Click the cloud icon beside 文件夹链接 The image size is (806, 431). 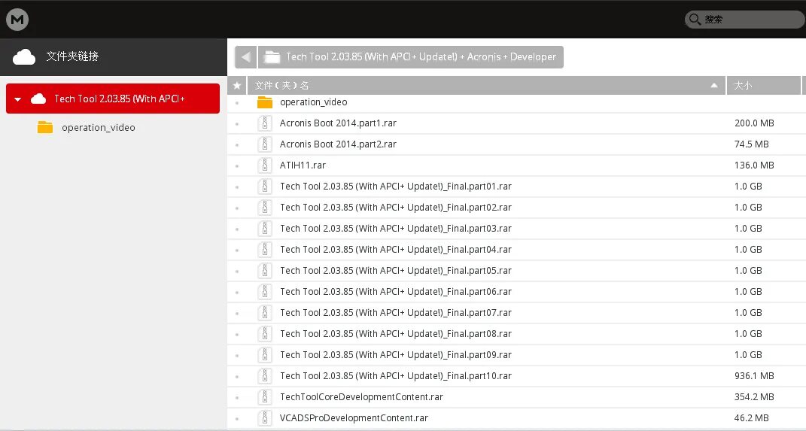pos(23,56)
